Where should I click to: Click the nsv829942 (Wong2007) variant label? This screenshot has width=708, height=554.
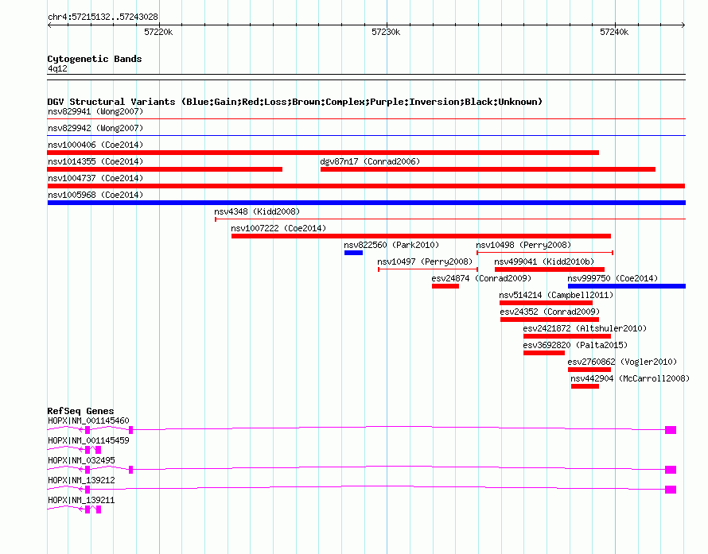pyautogui.click(x=95, y=128)
